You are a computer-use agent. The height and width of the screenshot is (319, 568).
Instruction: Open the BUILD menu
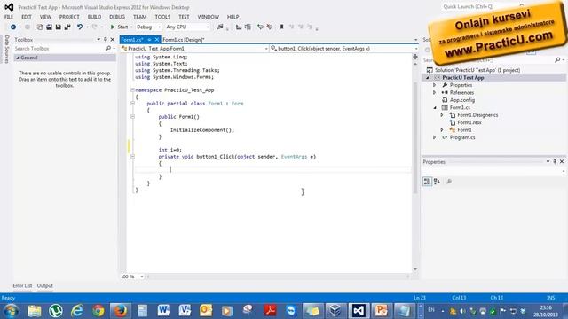94,17
